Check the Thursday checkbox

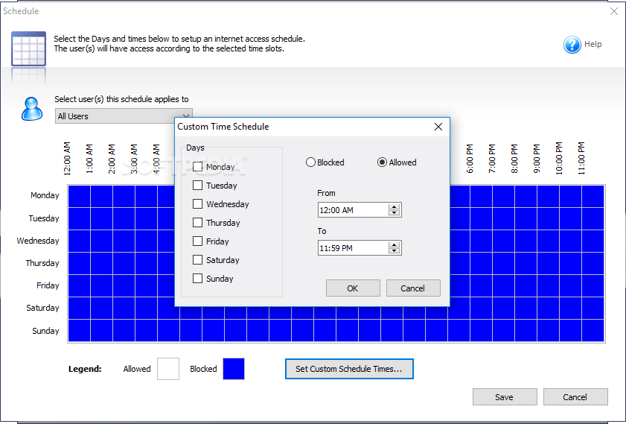click(x=197, y=223)
